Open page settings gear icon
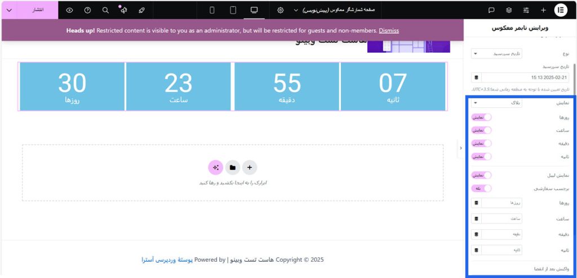The width and height of the screenshot is (577, 278). [281, 10]
